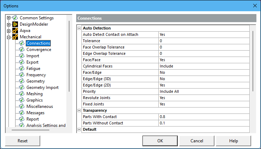Viewport: 261px width, 149px height.
Task: Click the checkmark icon beside Report
Action: coord(22,119)
